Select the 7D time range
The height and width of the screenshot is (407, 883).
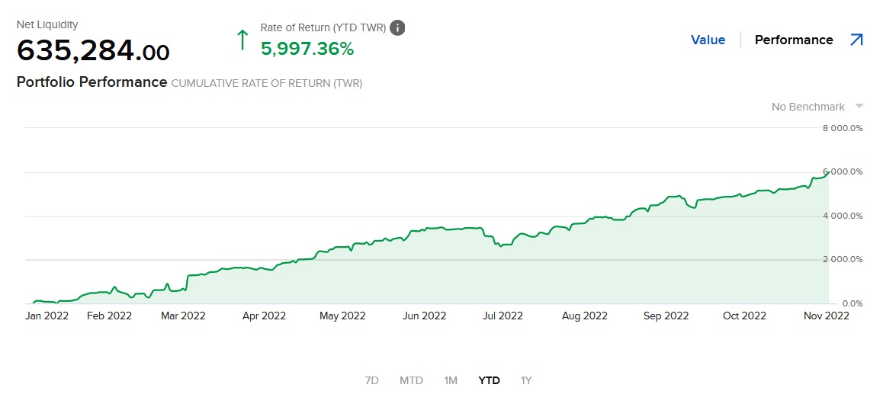tap(372, 380)
